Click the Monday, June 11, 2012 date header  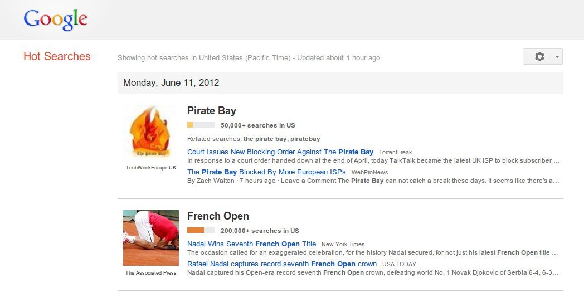[x=171, y=83]
